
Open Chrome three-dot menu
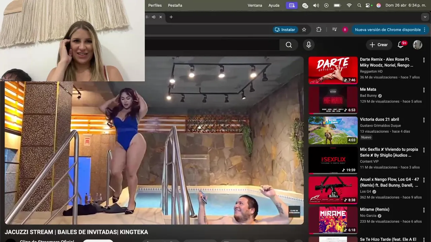tap(425, 30)
